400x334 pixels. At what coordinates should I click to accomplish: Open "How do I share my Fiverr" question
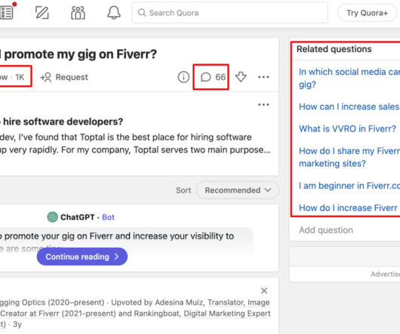(349, 157)
